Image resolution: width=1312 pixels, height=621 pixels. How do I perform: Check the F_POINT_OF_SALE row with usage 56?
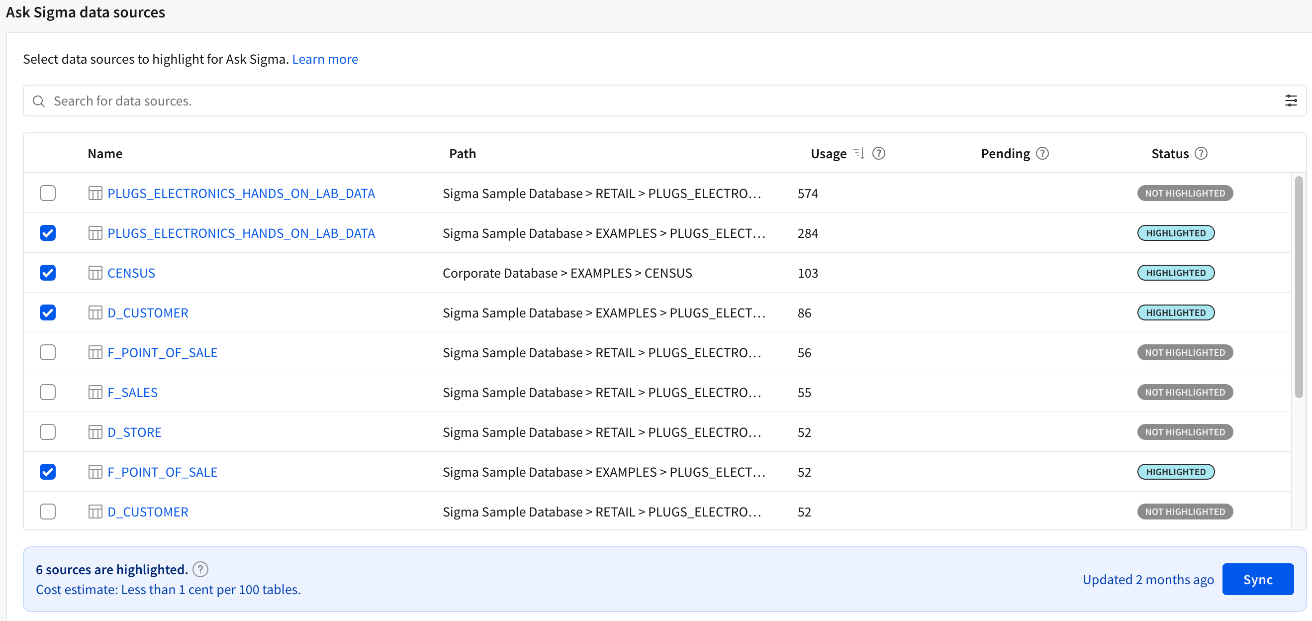tap(47, 352)
